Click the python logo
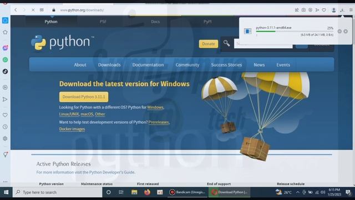355x200 pixels. pos(63,42)
